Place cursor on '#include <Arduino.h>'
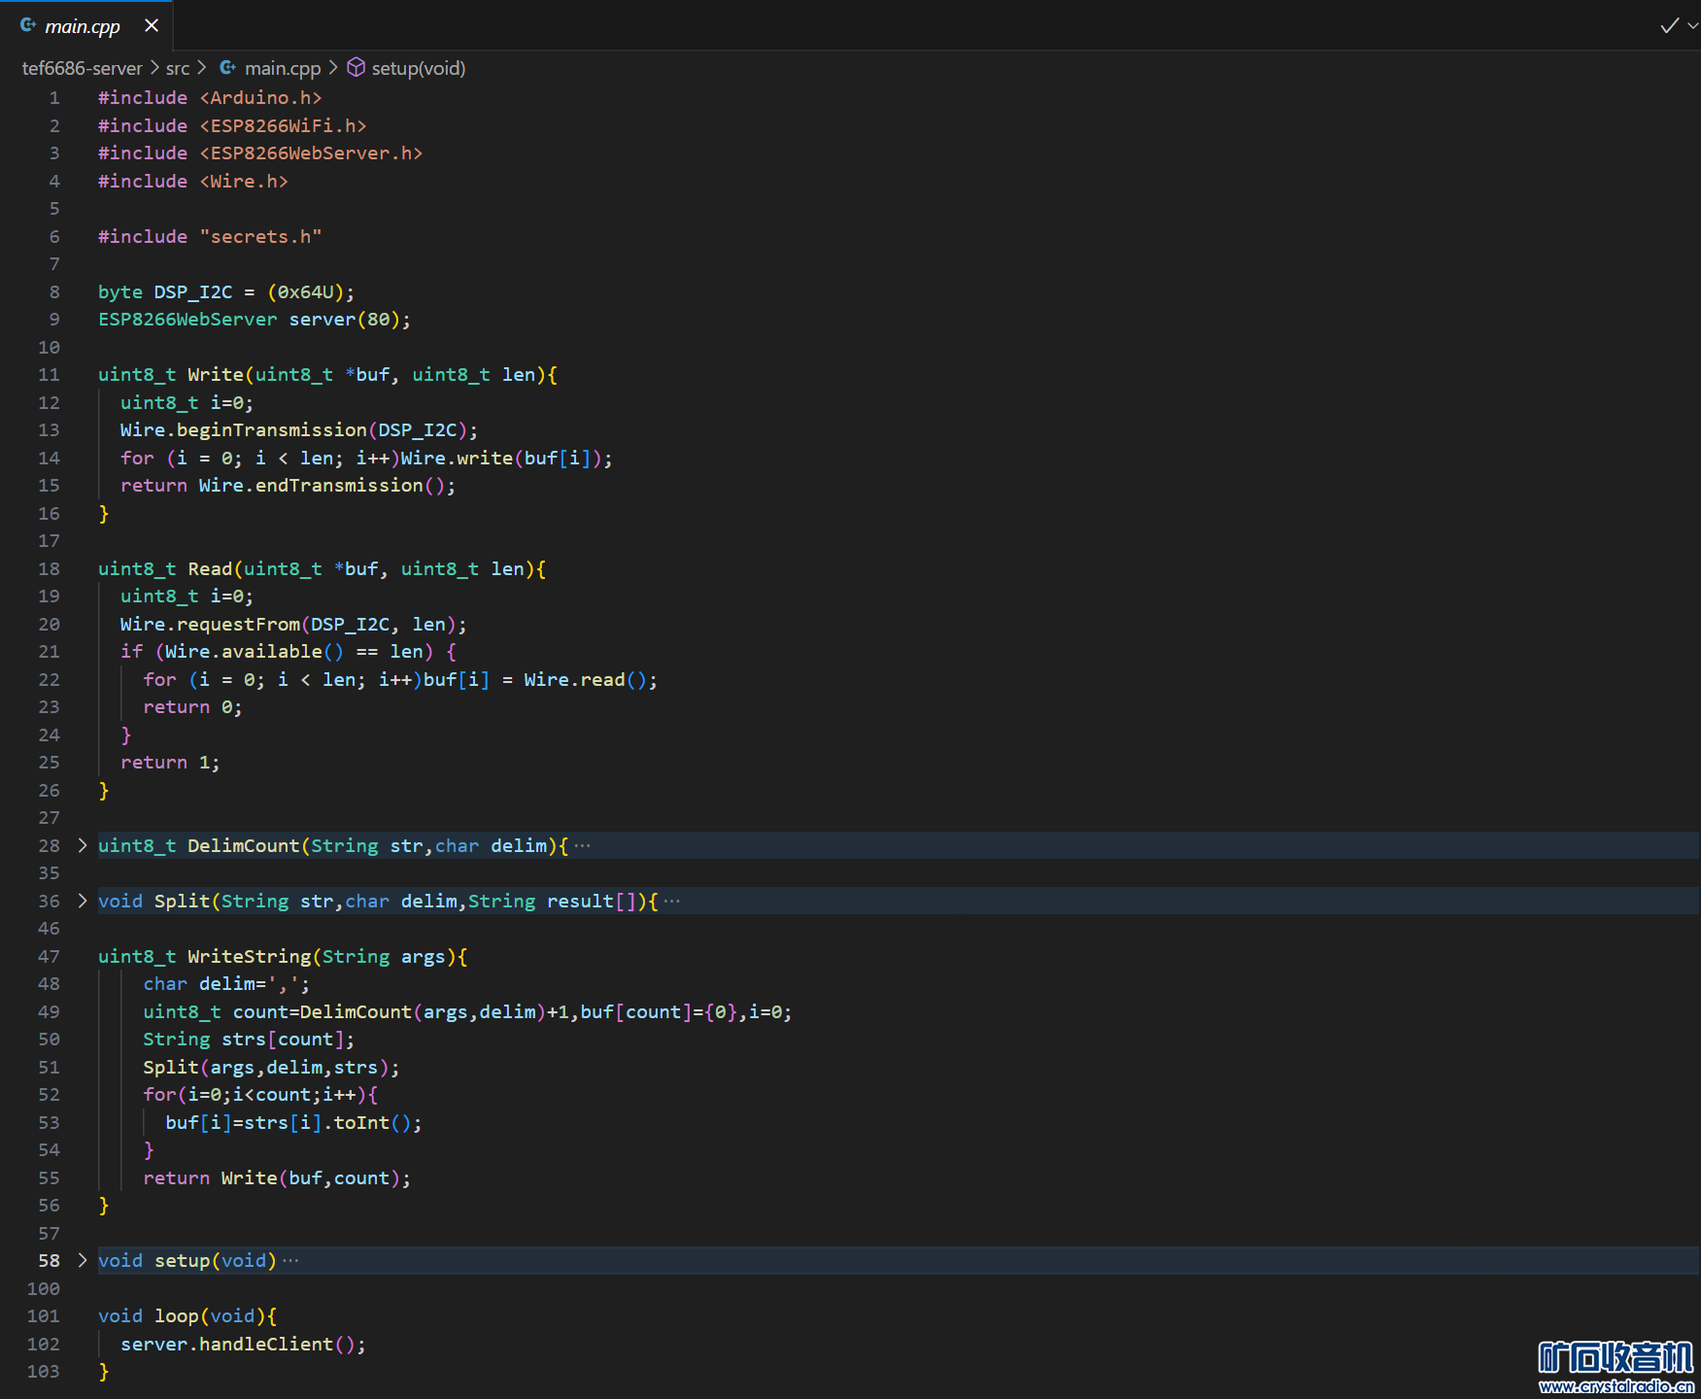The width and height of the screenshot is (1701, 1399). (x=210, y=98)
